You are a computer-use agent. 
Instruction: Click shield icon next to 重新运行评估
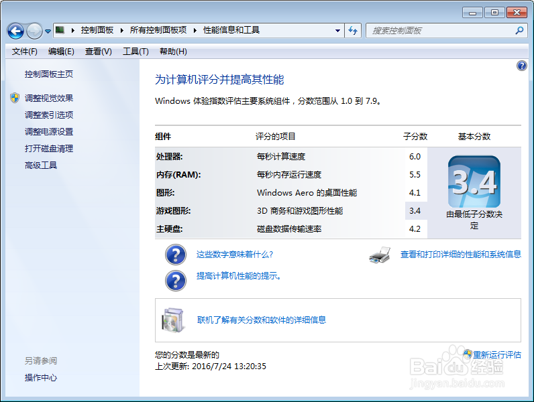click(468, 354)
